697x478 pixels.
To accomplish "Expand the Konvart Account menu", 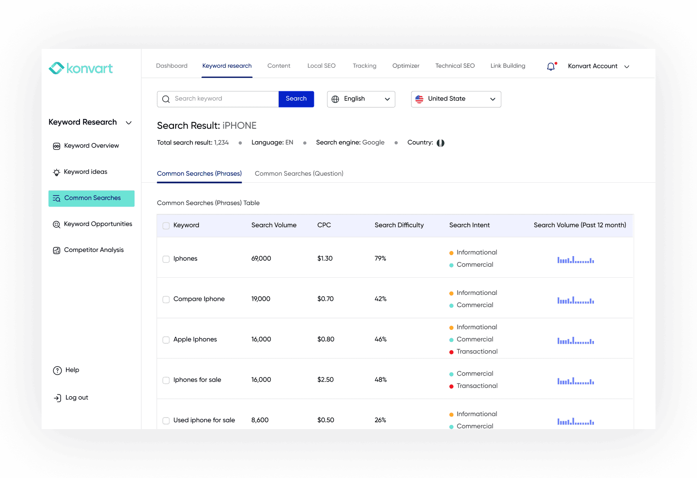I will click(598, 66).
